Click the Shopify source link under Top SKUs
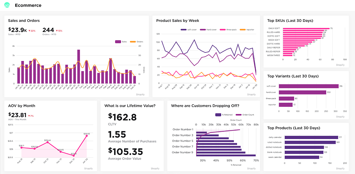The width and height of the screenshot is (355, 174). [x=340, y=65]
